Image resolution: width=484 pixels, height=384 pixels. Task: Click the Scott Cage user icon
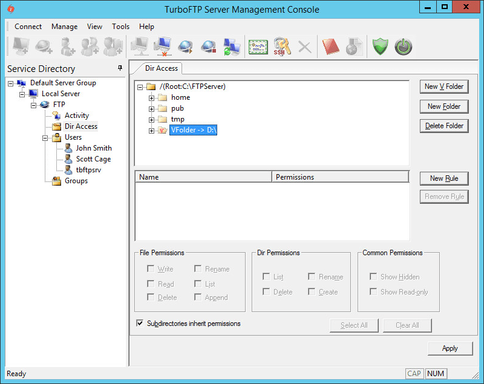coord(68,159)
